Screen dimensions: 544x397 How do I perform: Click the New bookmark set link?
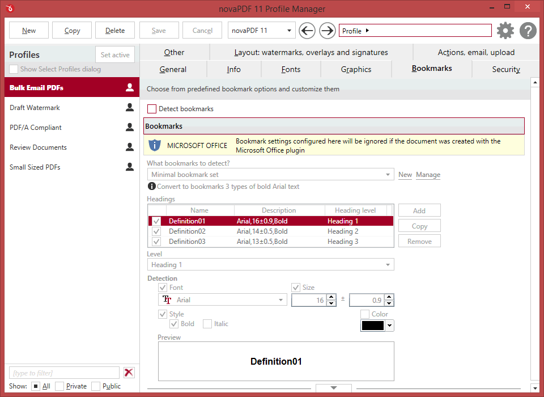tap(405, 175)
